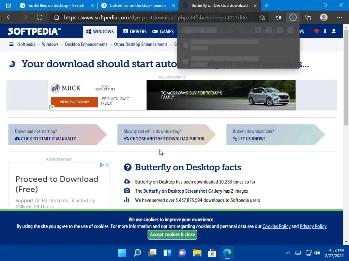
Task: Open the Windows section tab
Action: (x=100, y=32)
